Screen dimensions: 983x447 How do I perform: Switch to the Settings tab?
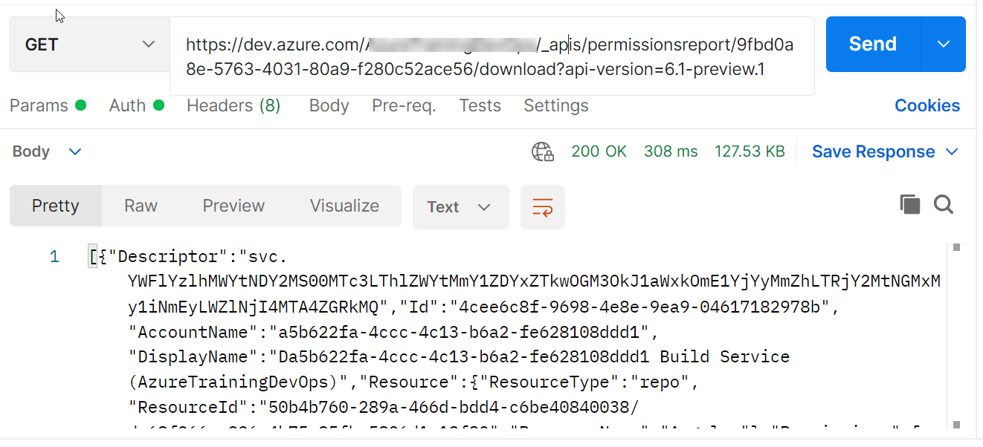[x=555, y=105]
